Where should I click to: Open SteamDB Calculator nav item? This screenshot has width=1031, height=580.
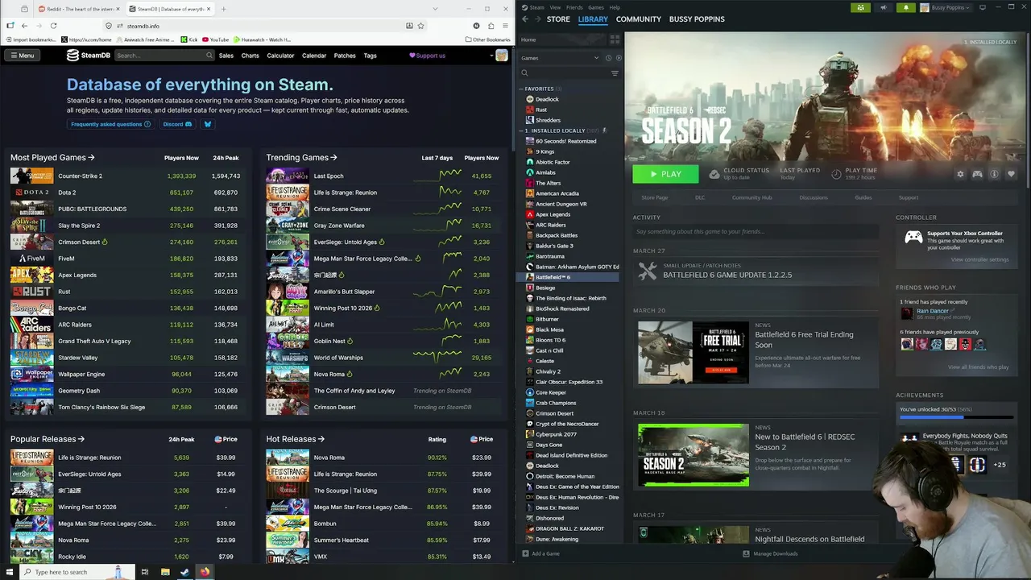[x=280, y=56]
